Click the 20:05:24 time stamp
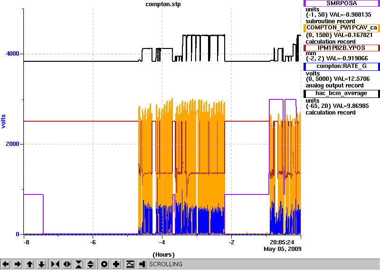This screenshot has height=270, width=380. pyautogui.click(x=282, y=242)
